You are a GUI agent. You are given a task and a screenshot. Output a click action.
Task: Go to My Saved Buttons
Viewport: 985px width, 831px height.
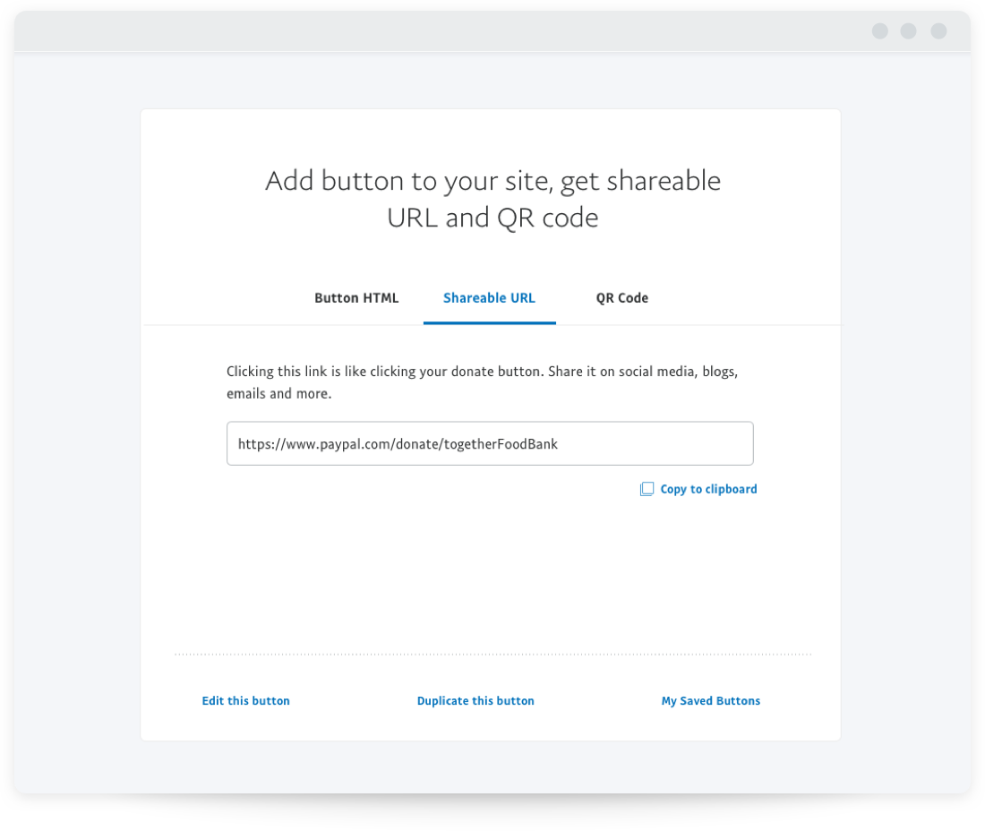710,701
